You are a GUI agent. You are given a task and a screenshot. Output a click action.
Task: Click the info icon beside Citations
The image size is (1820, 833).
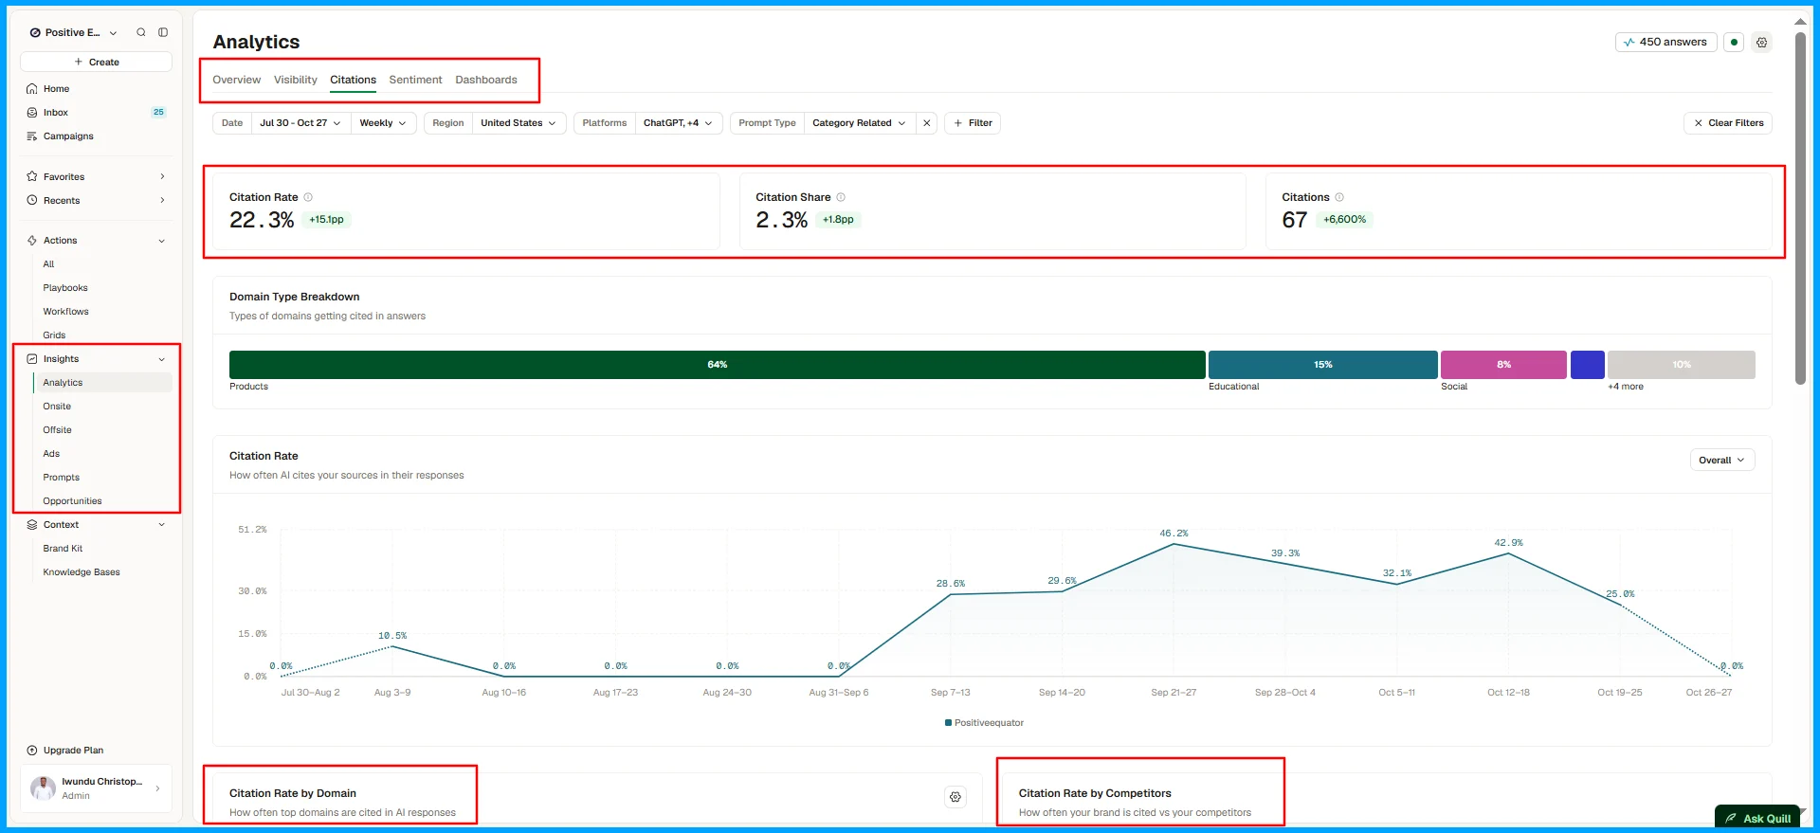click(1339, 197)
